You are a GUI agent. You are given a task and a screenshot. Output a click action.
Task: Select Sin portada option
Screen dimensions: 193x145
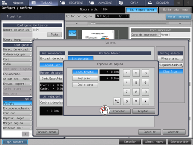(81, 58)
